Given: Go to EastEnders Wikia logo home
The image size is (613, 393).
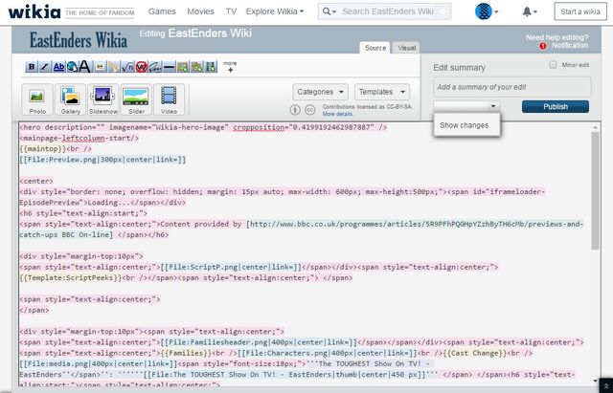Looking at the screenshot, I should [x=79, y=40].
